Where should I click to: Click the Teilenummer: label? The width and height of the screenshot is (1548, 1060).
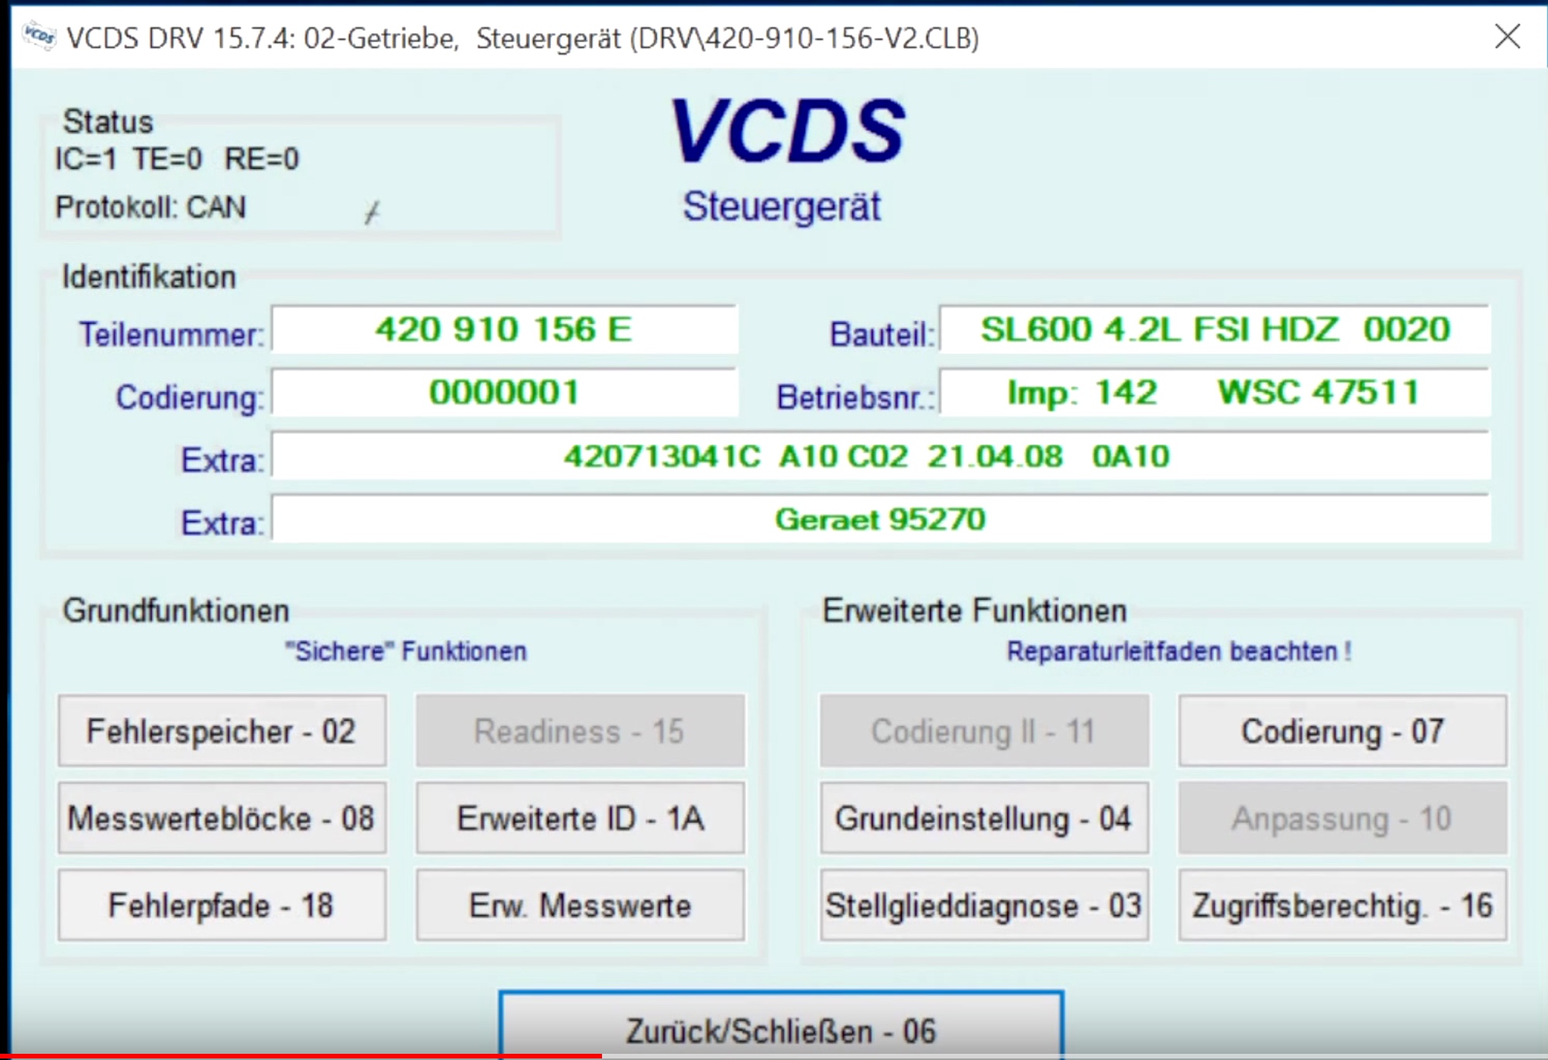[x=171, y=335]
